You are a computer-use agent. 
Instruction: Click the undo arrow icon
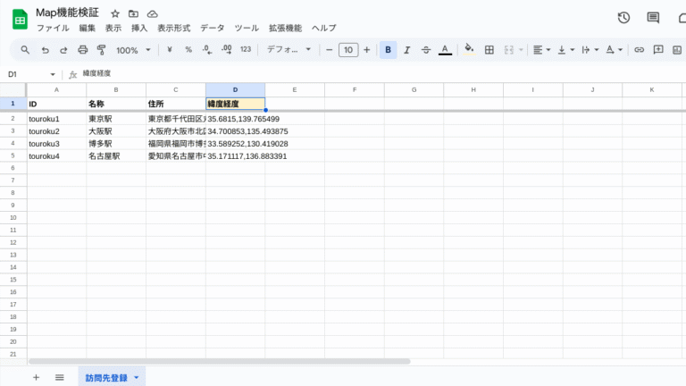45,50
